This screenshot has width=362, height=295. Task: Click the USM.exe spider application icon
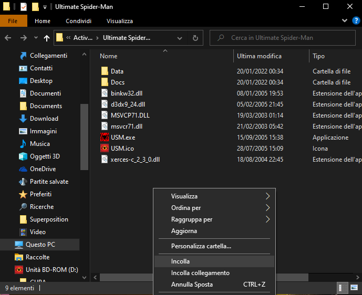[x=105, y=137]
